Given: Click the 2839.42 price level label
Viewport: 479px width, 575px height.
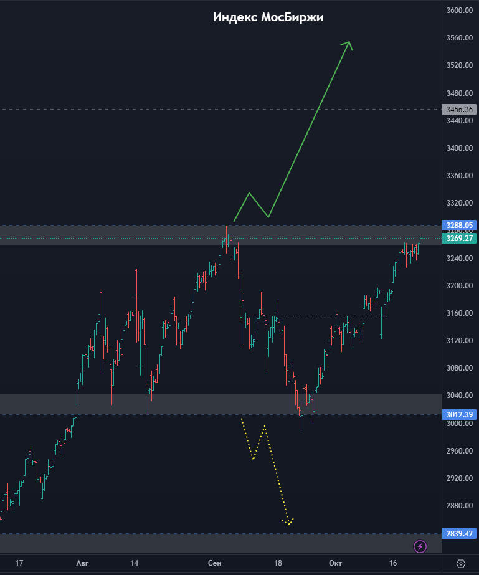Looking at the screenshot, I should [x=459, y=533].
